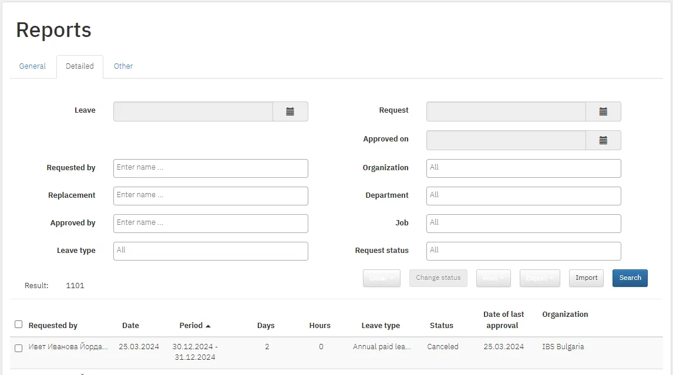Open the Request date calendar picker icon
The width and height of the screenshot is (673, 375).
(x=603, y=112)
